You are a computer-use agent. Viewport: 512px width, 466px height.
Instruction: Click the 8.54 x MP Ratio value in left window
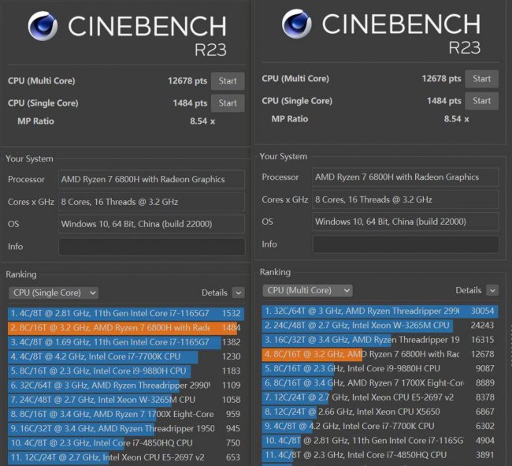coord(202,121)
